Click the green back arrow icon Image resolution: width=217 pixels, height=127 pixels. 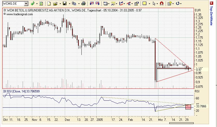tap(33, 3)
